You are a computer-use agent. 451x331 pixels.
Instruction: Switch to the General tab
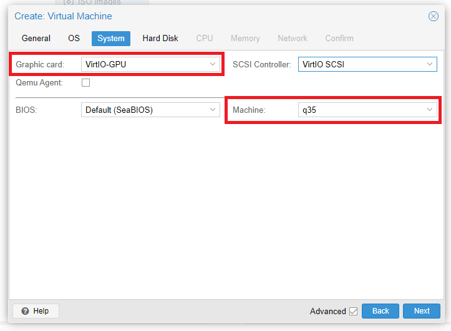(36, 38)
